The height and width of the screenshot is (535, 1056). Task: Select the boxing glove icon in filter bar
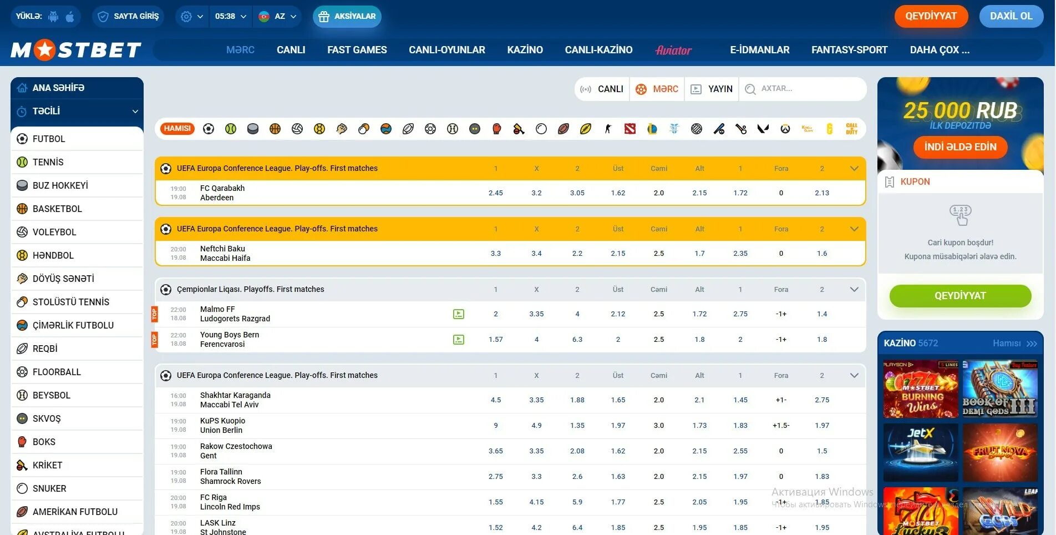click(x=497, y=129)
